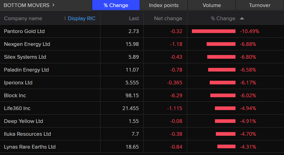
Task: Click the BOTTOM MOVERS heading
Action: tap(26, 5)
